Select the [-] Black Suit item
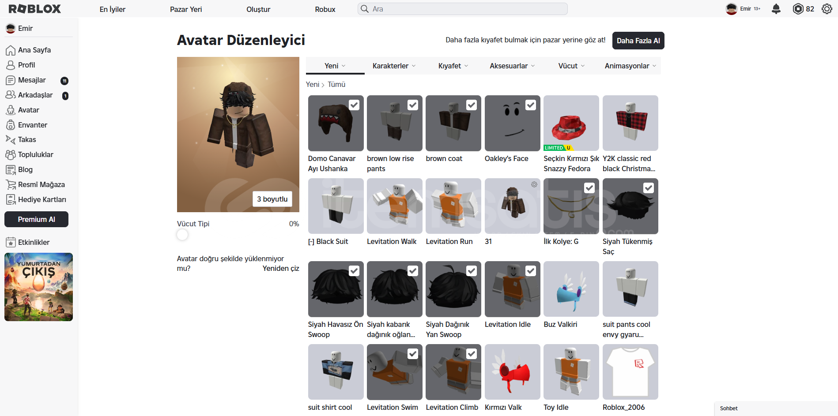This screenshot has width=838, height=416. [x=336, y=206]
